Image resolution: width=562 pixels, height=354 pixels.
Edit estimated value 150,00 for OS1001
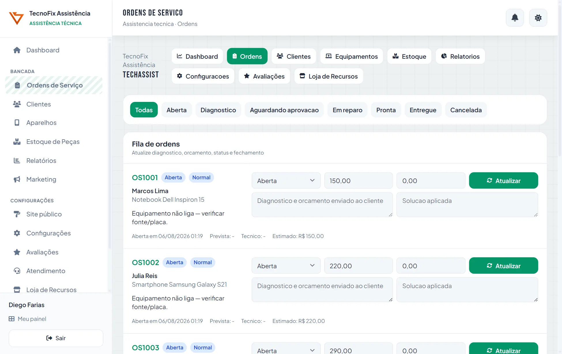pos(358,181)
